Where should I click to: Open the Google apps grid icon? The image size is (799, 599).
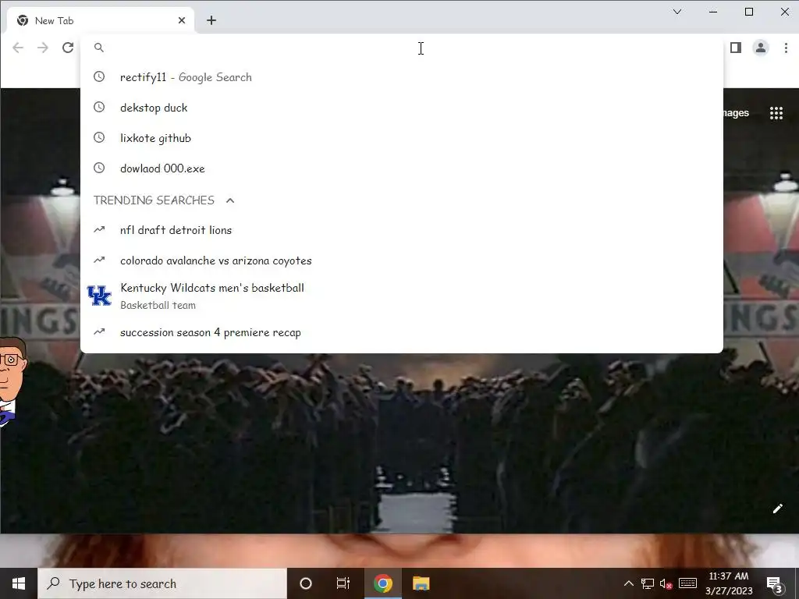(776, 113)
